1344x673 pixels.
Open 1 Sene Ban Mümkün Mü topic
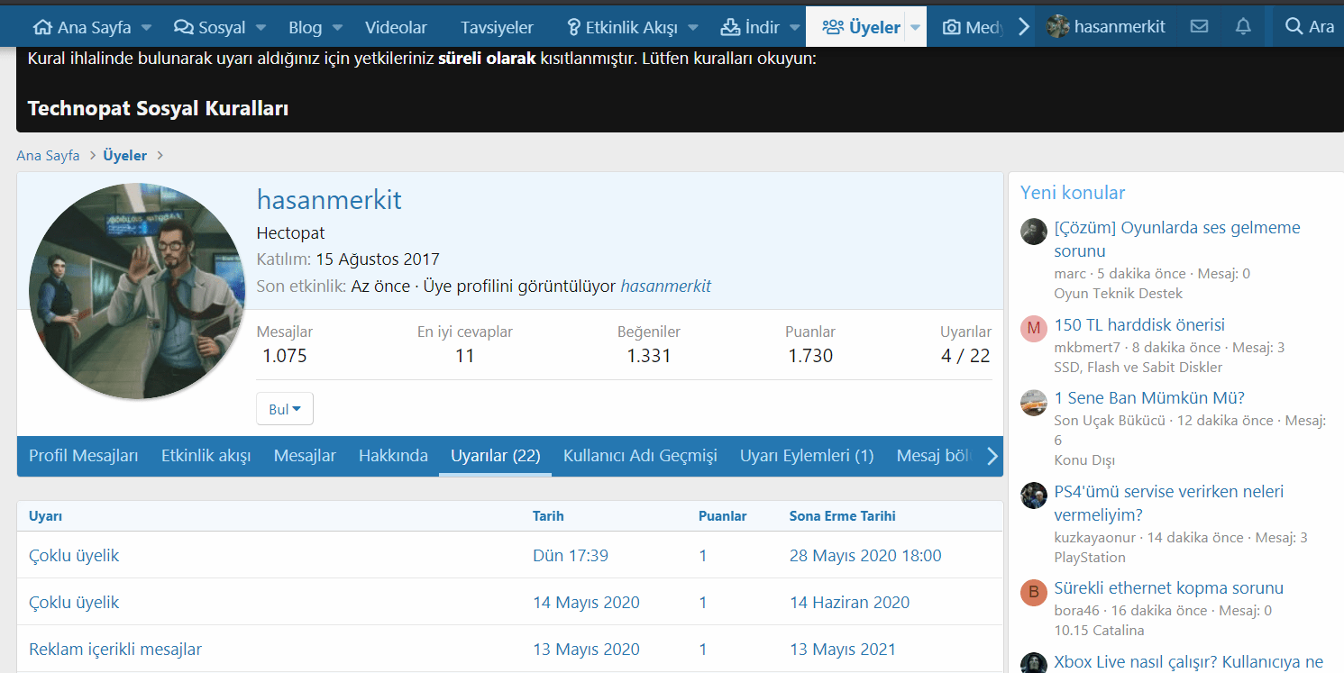pos(1149,398)
